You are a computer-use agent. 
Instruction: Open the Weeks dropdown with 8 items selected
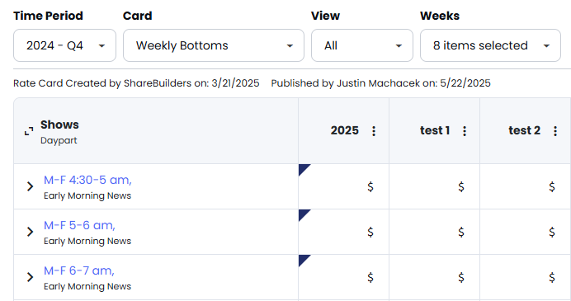coord(490,45)
